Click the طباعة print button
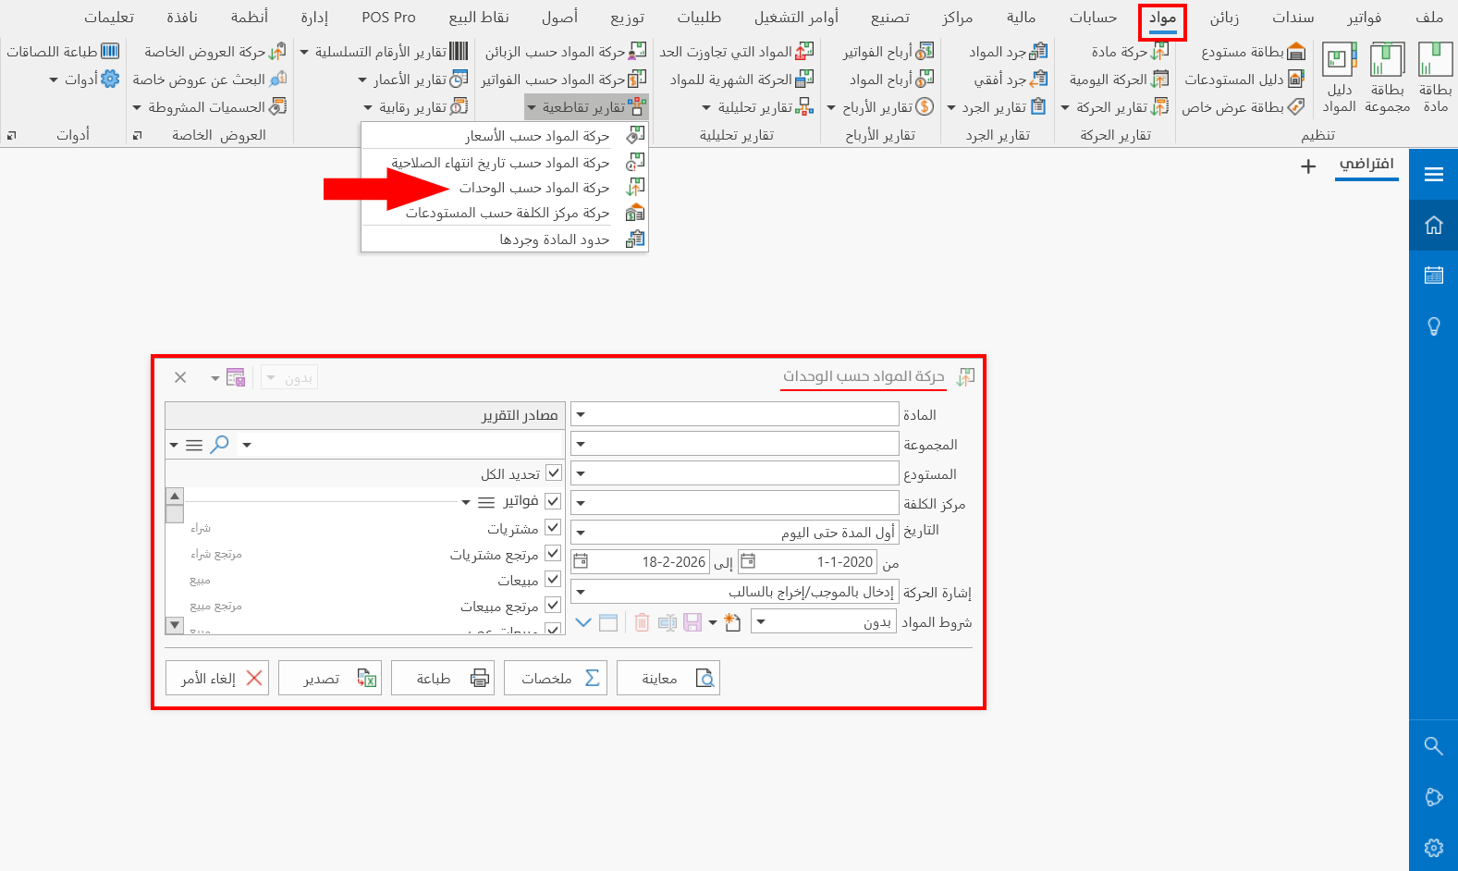 click(x=443, y=678)
